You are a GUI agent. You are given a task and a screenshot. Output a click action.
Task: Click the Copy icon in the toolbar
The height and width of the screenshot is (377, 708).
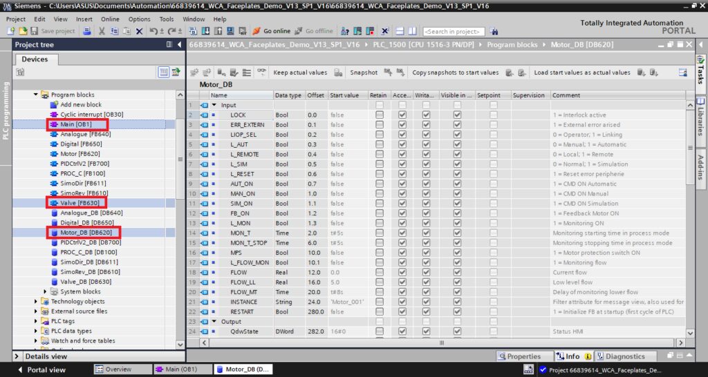click(114, 31)
